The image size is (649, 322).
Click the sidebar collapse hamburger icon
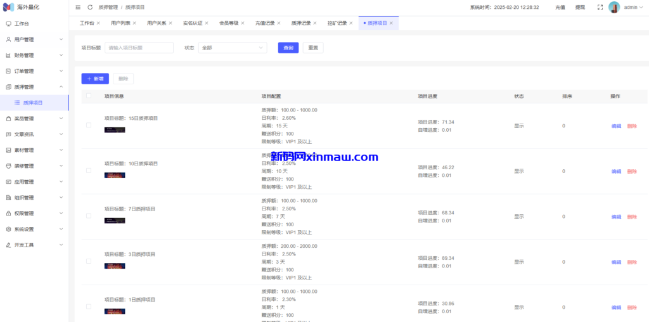[x=78, y=8]
